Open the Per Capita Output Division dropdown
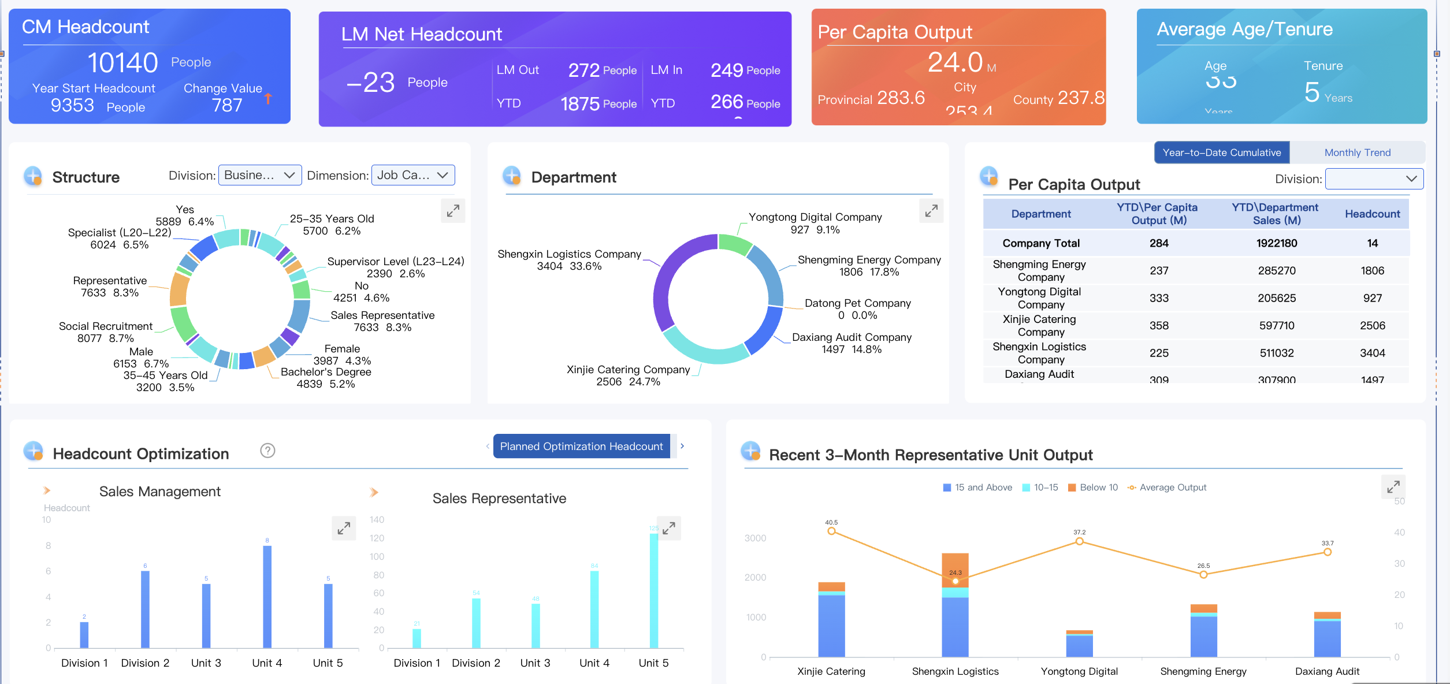 [1374, 179]
